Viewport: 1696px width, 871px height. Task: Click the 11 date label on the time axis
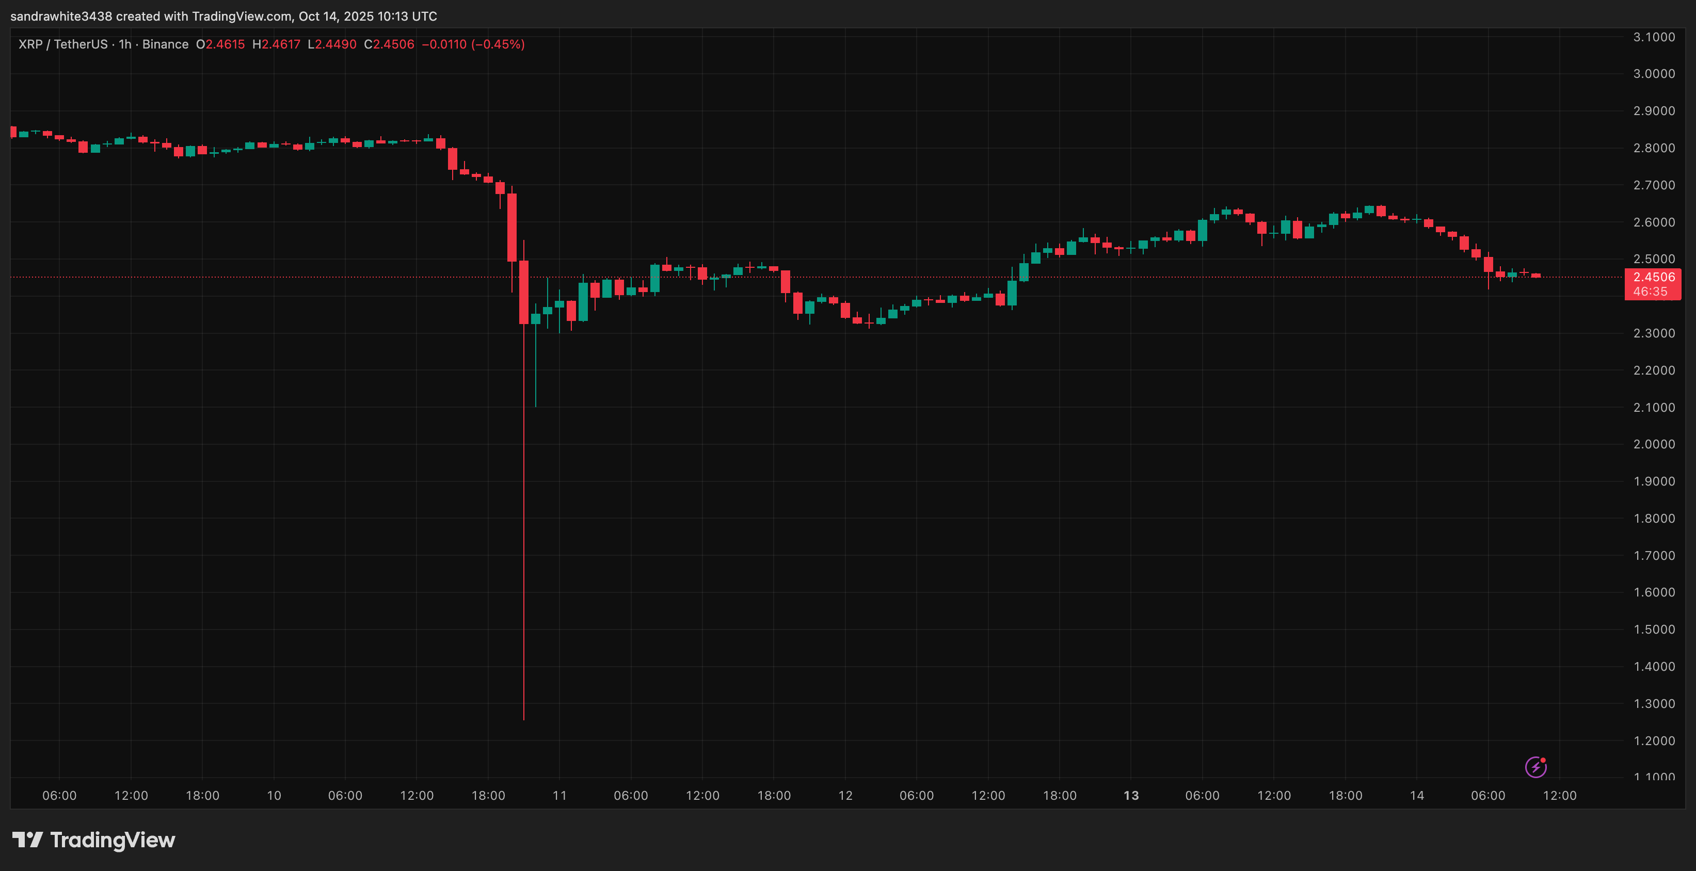[x=559, y=795]
